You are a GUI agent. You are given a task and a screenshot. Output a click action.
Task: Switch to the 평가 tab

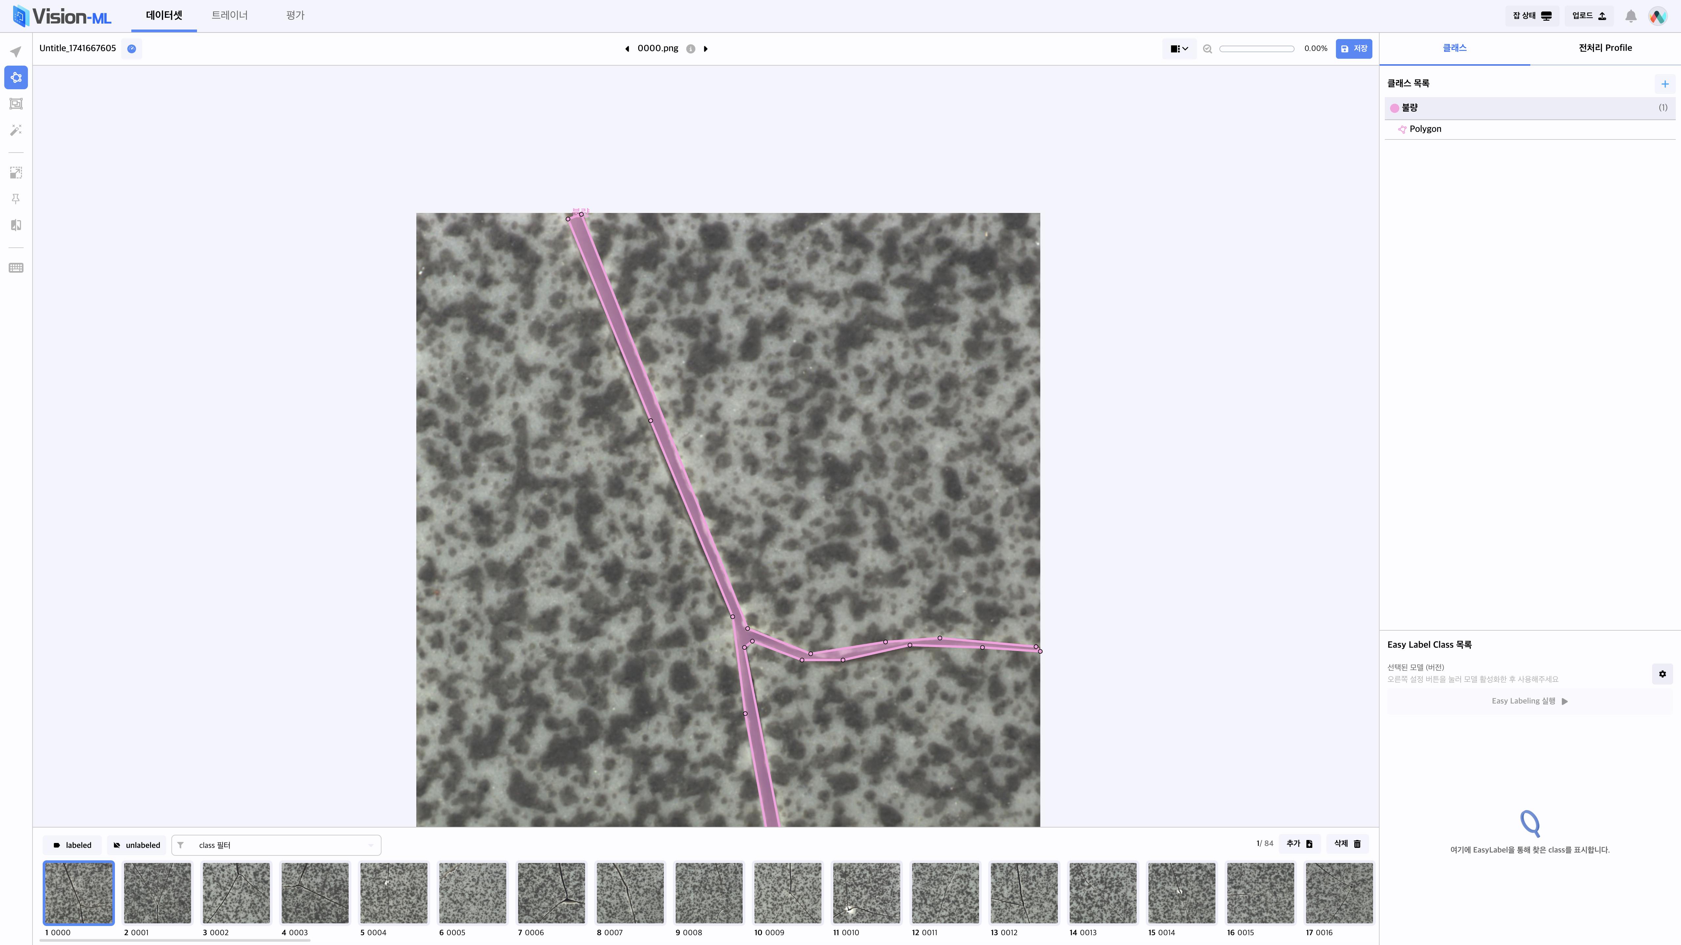coord(295,15)
